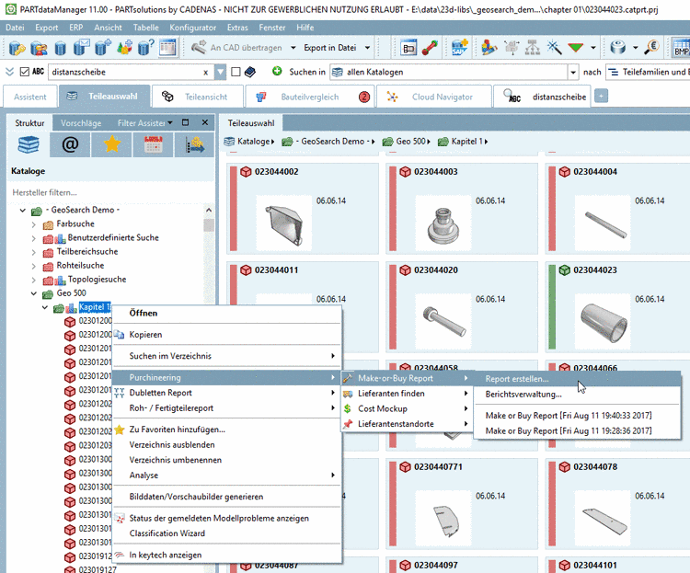This screenshot has height=573, width=690.
Task: Open the Filter Assistent dropdown arrow
Action: pos(170,123)
